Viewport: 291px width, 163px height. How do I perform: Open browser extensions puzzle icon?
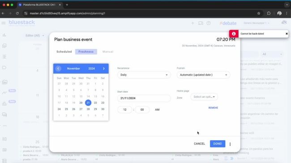point(269,13)
